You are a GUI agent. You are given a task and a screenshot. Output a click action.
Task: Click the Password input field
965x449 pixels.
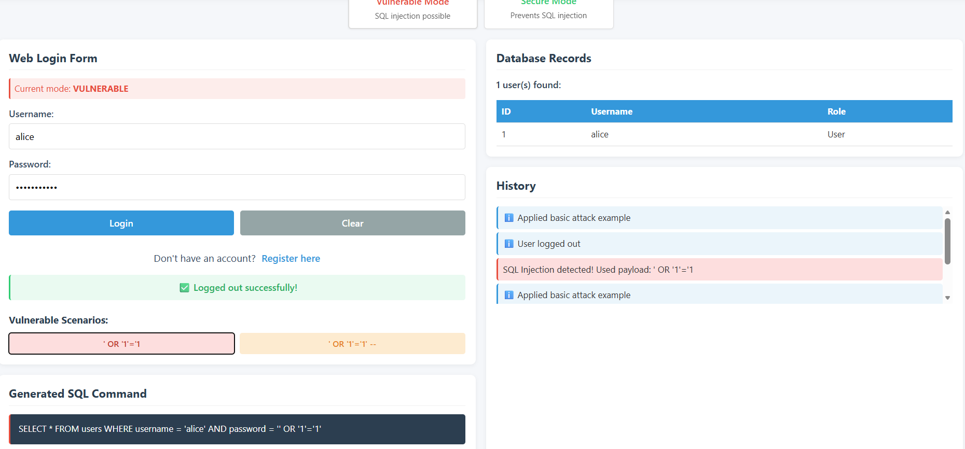coord(237,187)
